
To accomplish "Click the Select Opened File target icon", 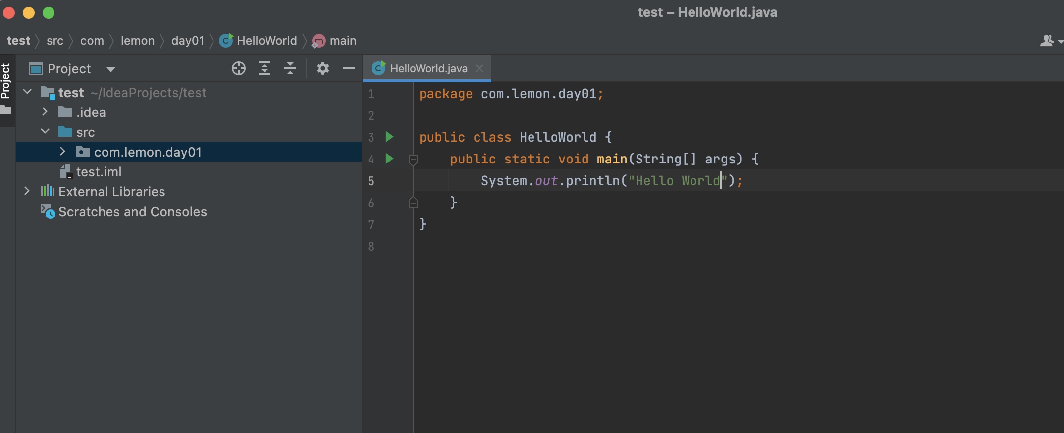I will (x=238, y=68).
